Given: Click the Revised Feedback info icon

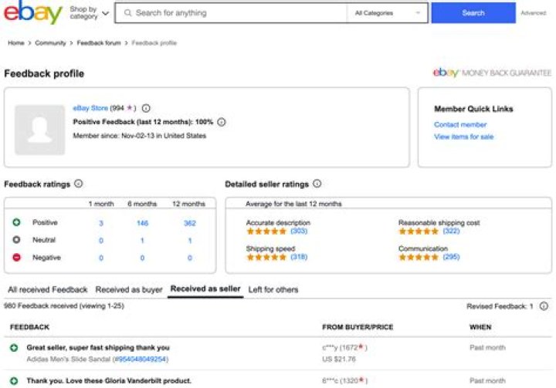Looking at the screenshot, I should click(544, 306).
